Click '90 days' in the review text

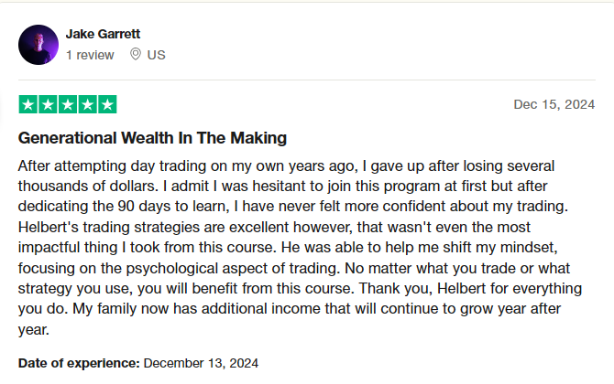click(144, 207)
